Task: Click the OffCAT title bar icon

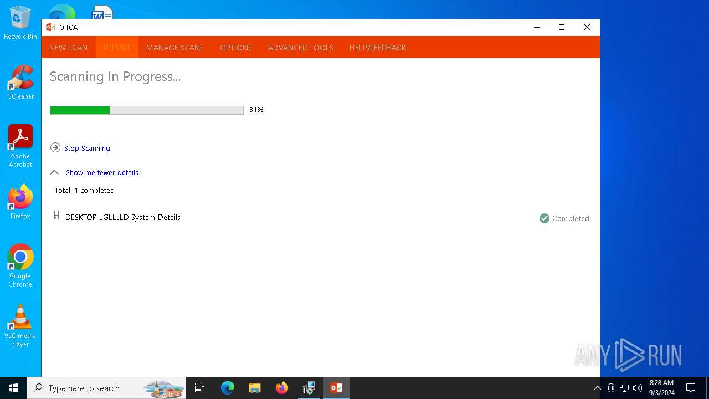Action: tap(50, 27)
